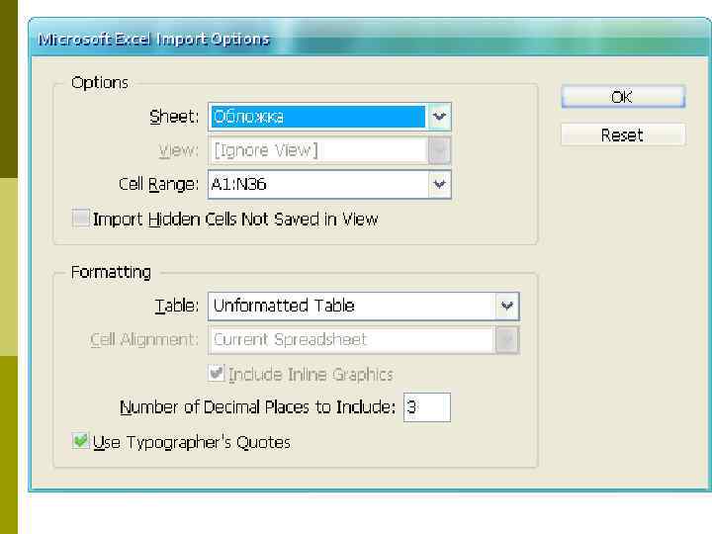Image resolution: width=712 pixels, height=534 pixels.
Task: Click the OK button
Action: click(x=623, y=97)
